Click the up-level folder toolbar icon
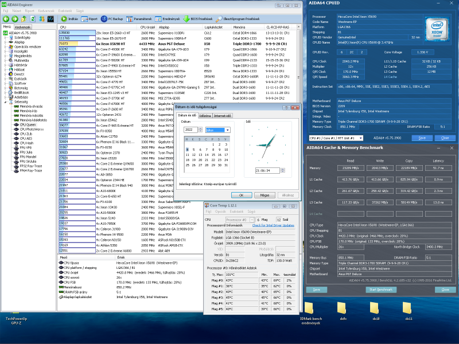This screenshot has width=459, height=344. (24, 19)
